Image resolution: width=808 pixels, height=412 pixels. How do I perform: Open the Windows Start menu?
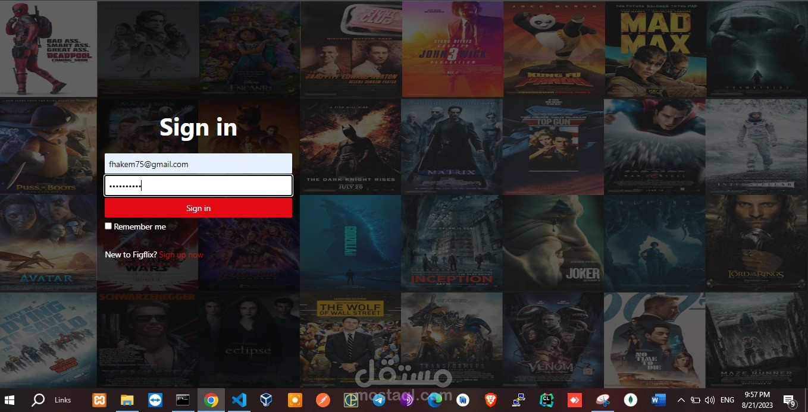pos(10,400)
